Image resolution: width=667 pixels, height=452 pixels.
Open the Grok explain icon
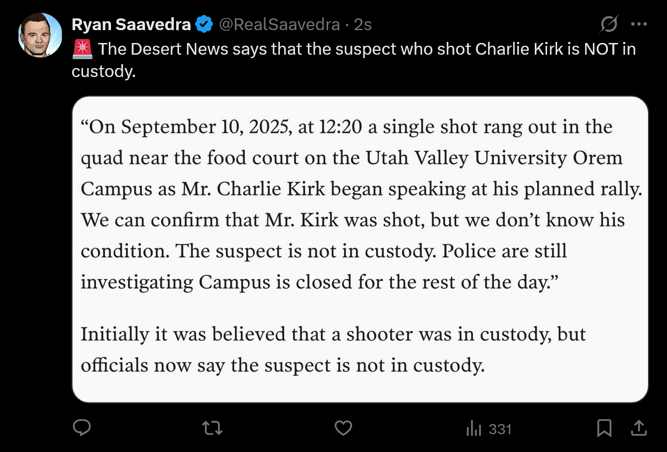[609, 24]
